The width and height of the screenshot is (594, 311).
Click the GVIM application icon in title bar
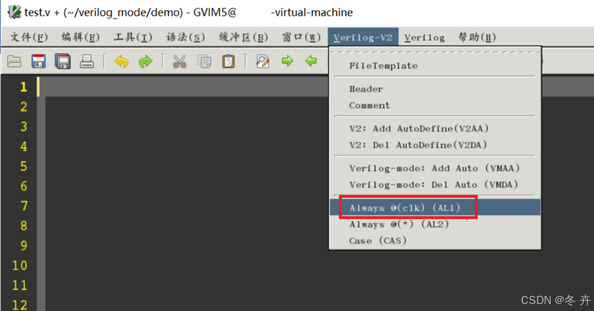point(14,12)
